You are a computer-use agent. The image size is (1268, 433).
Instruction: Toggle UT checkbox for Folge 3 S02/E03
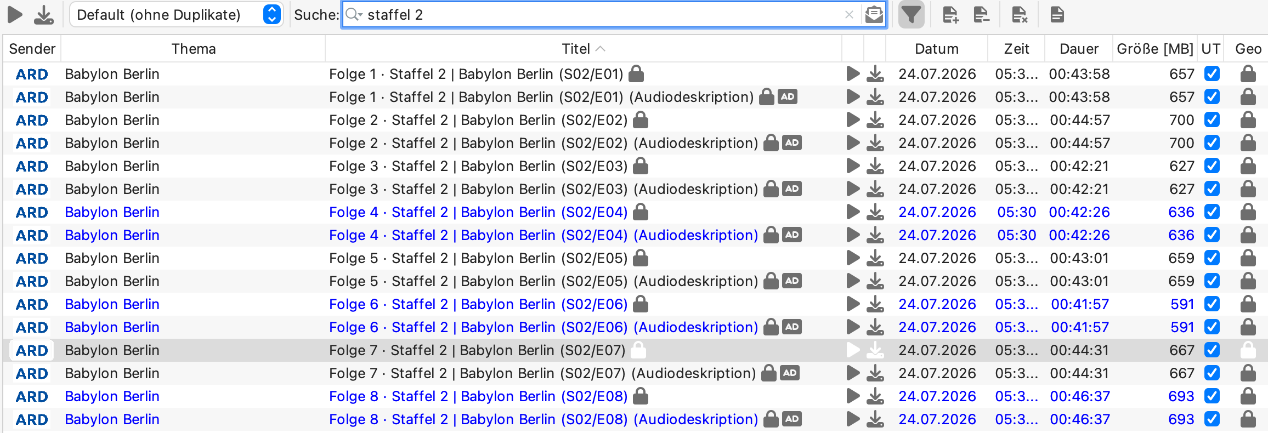point(1212,166)
